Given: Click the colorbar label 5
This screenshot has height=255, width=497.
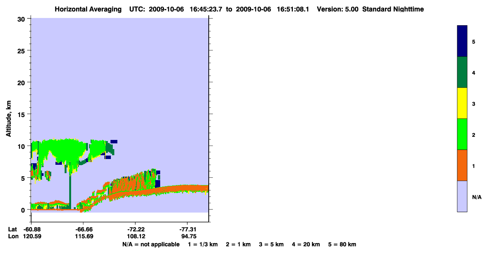Looking at the screenshot, I should click(x=474, y=41).
